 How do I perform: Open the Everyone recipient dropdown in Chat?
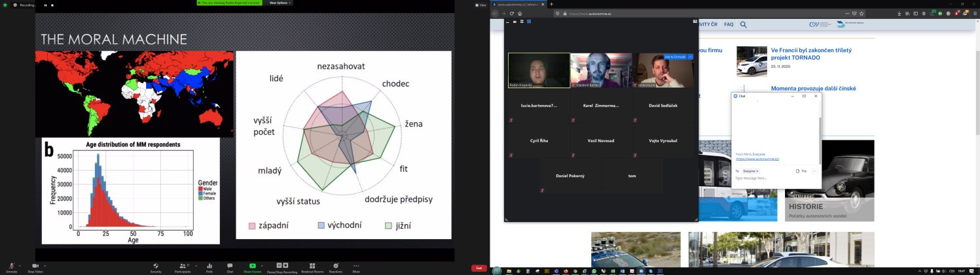click(751, 170)
